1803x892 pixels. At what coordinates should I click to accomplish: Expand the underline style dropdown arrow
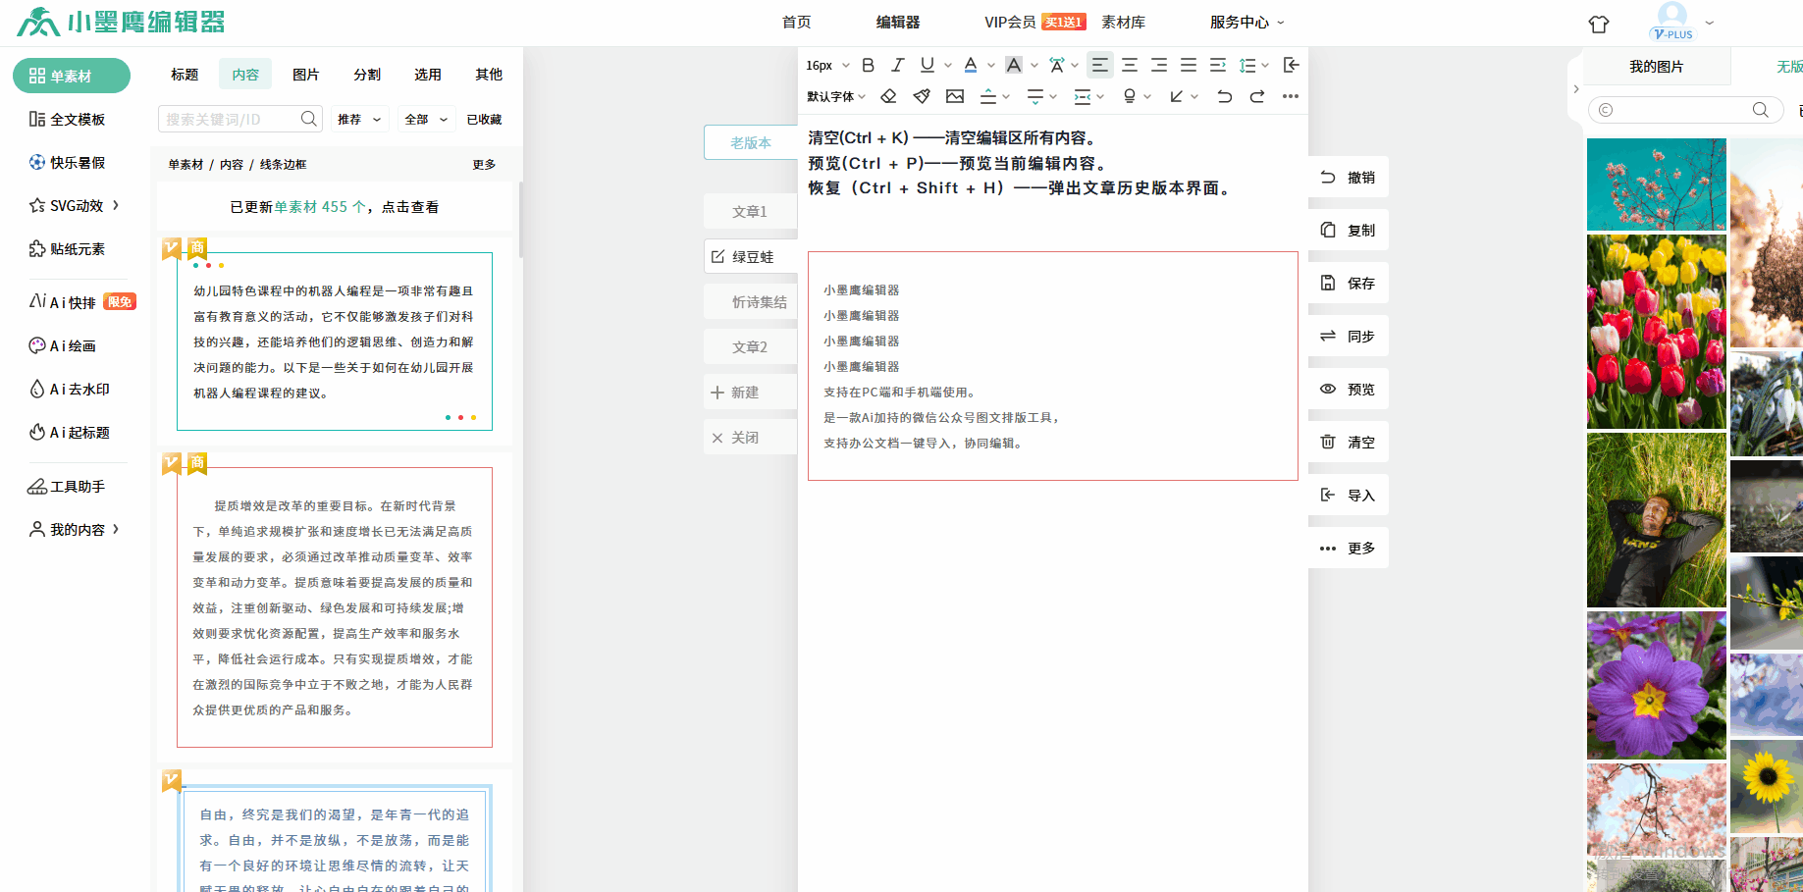click(x=948, y=65)
